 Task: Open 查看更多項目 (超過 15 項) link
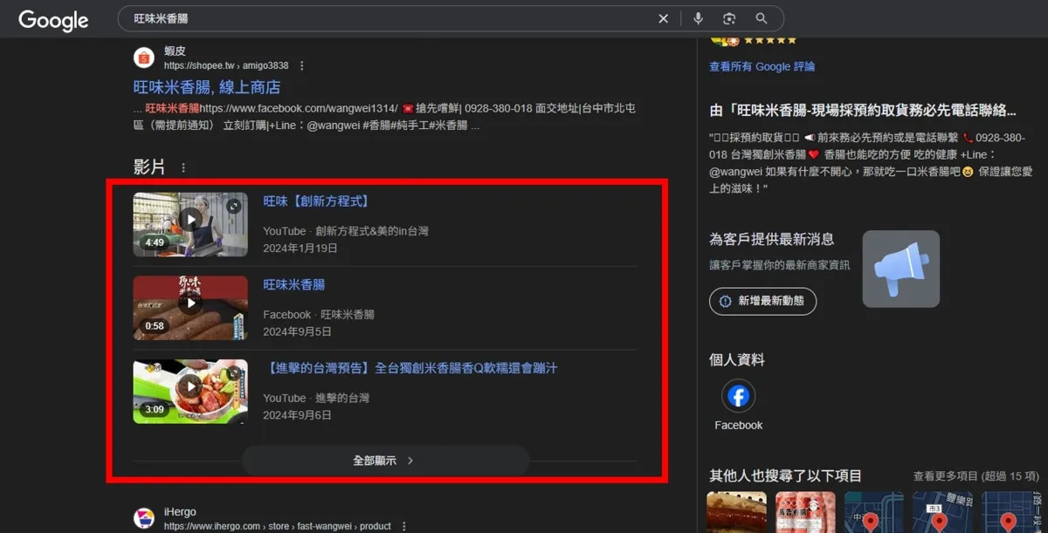point(976,476)
